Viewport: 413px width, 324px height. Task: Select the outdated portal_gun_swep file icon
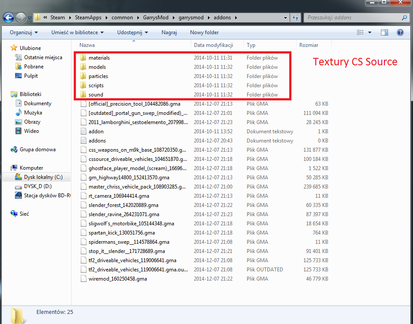pyautogui.click(x=83, y=113)
